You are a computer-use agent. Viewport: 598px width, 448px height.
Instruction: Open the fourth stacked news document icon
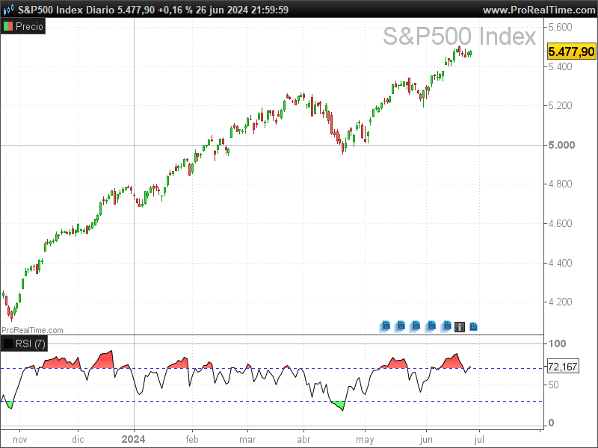(x=431, y=326)
